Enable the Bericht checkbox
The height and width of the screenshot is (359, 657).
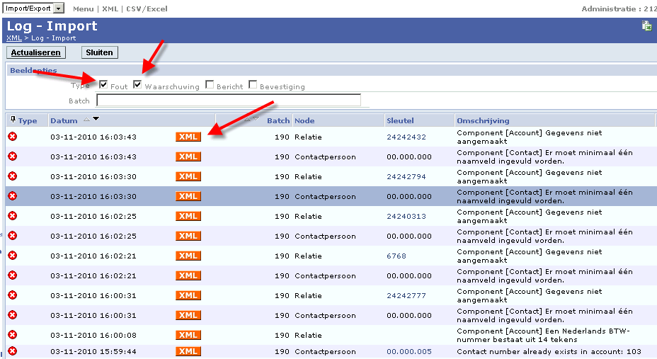(x=210, y=85)
